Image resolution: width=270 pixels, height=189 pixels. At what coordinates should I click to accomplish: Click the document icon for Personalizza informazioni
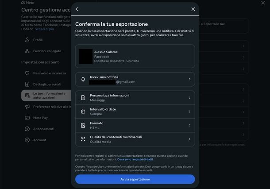click(83, 97)
